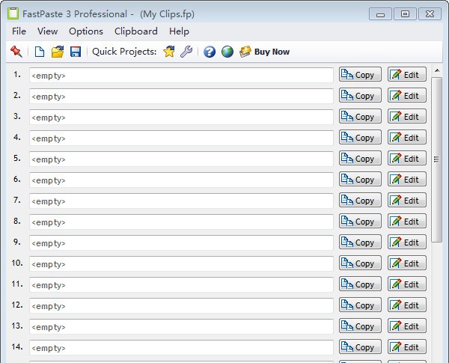Screen dimensions: 449x363
Task: Copy clip number 8
Action: pos(360,221)
